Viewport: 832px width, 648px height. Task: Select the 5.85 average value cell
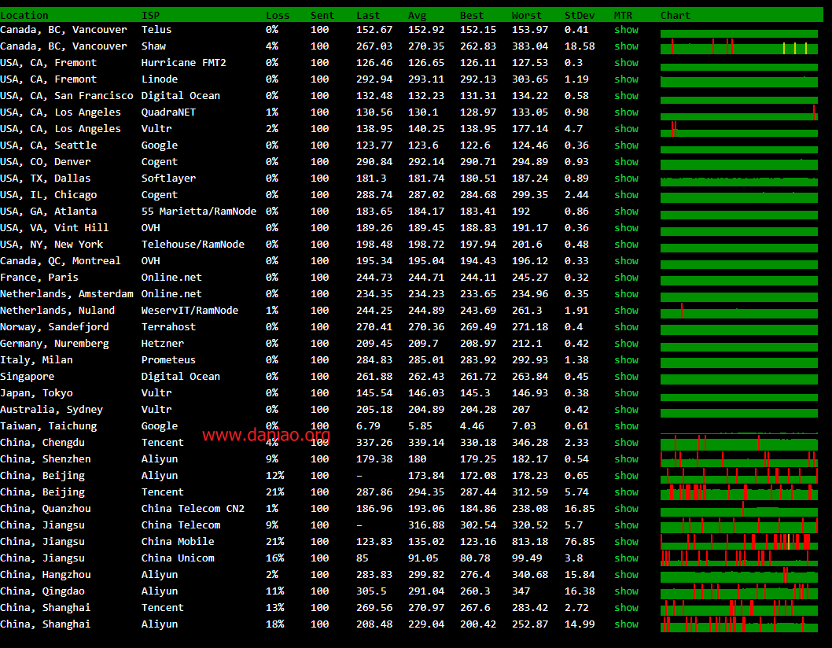tap(420, 425)
